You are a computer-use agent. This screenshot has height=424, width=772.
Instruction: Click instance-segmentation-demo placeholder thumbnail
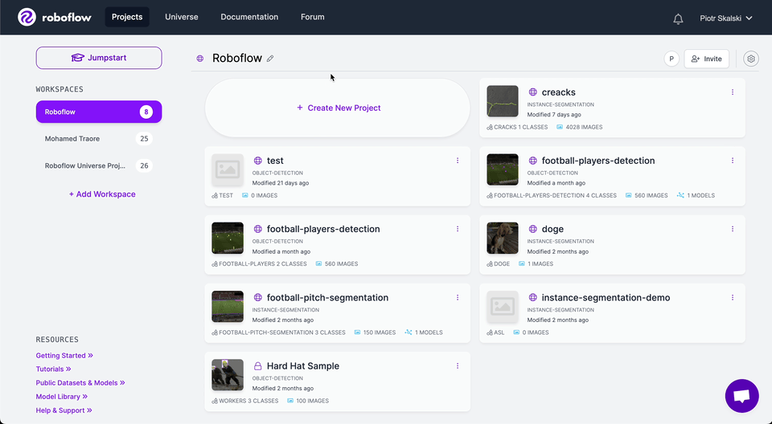pos(503,307)
